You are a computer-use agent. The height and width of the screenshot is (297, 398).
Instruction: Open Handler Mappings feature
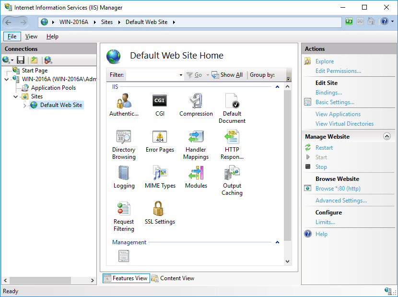click(196, 137)
